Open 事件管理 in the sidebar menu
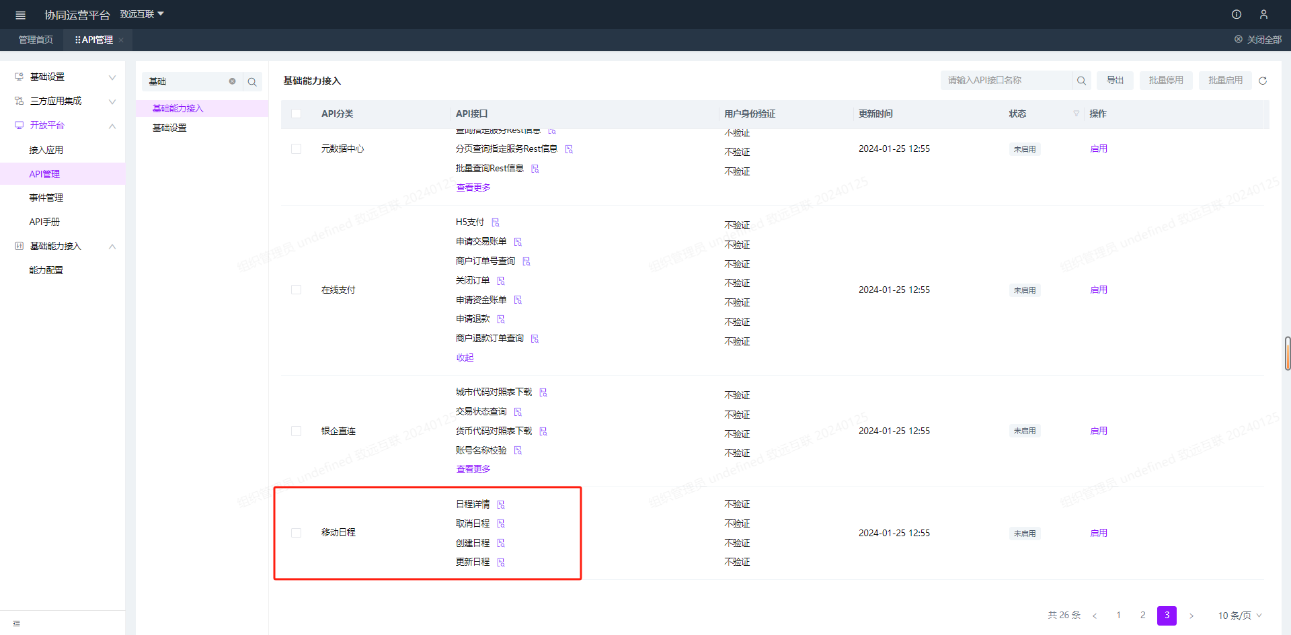 [x=46, y=198]
